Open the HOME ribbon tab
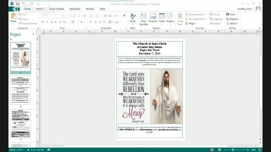This screenshot has width=271, height=152. point(27,9)
